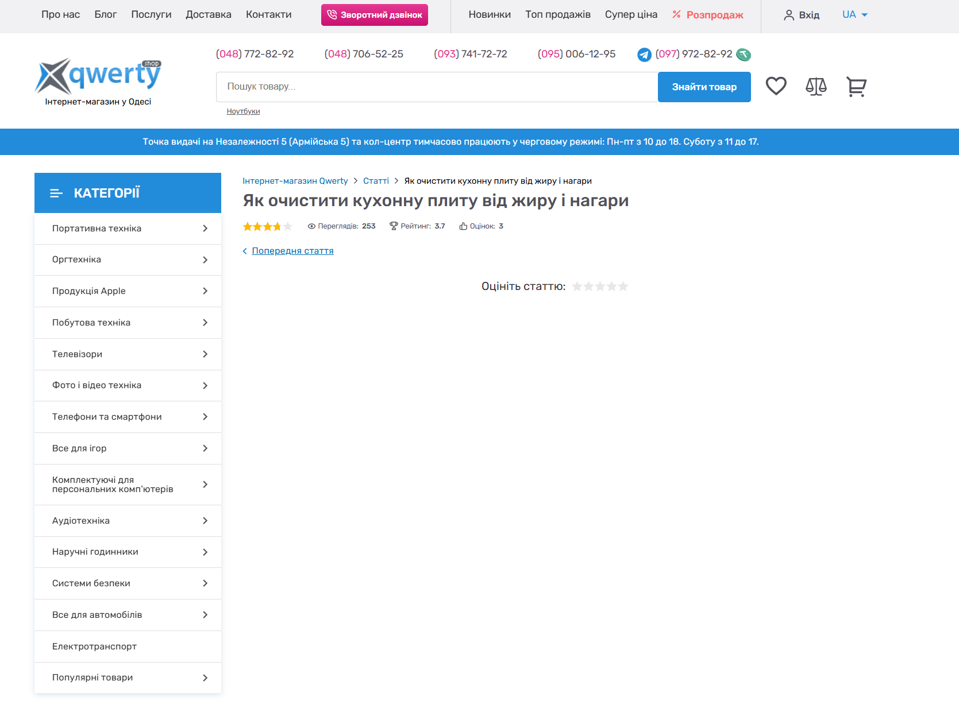The width and height of the screenshot is (959, 704).
Task: Click the hamburger icon beside КАТЕГОРІЇ
Action: pos(56,194)
